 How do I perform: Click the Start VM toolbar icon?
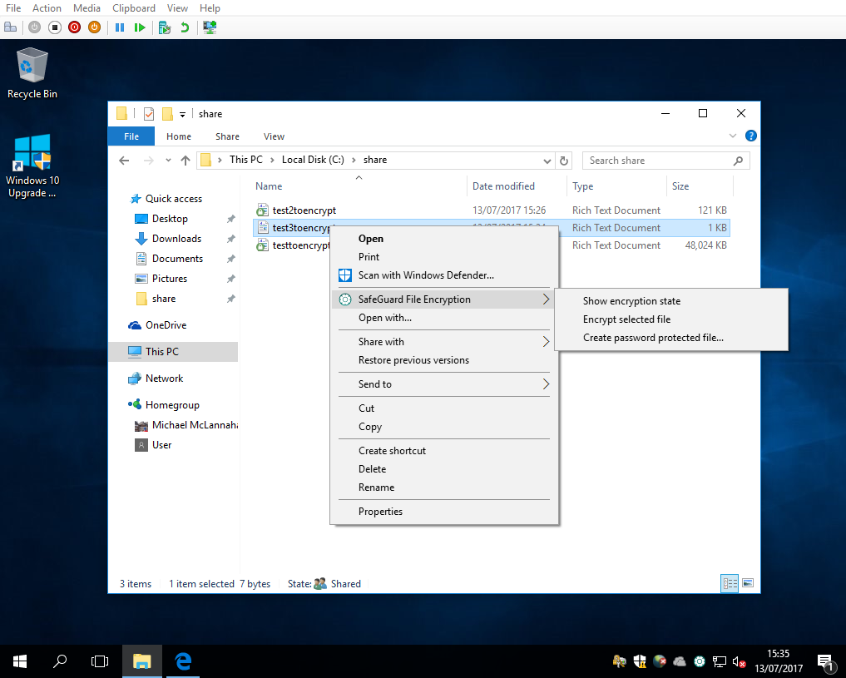click(35, 27)
